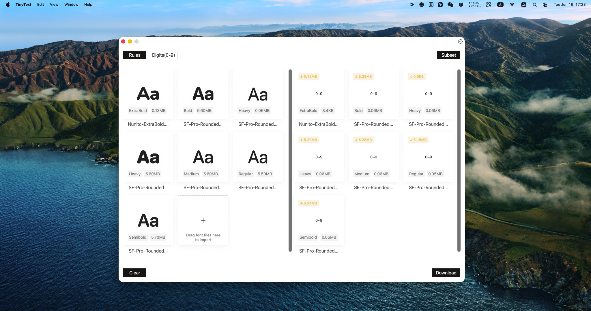
Task: Open Control Center icon
Action: click(545, 5)
